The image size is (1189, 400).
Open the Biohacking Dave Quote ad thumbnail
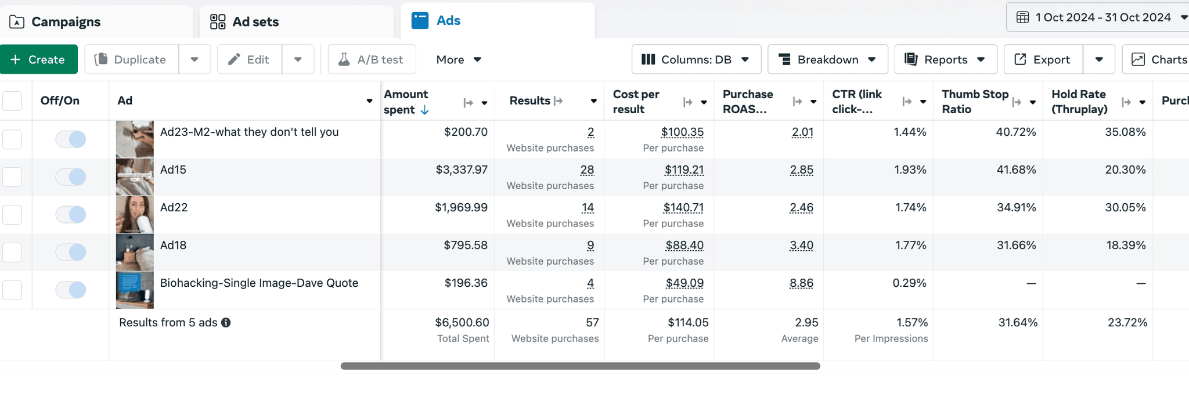[x=135, y=290]
